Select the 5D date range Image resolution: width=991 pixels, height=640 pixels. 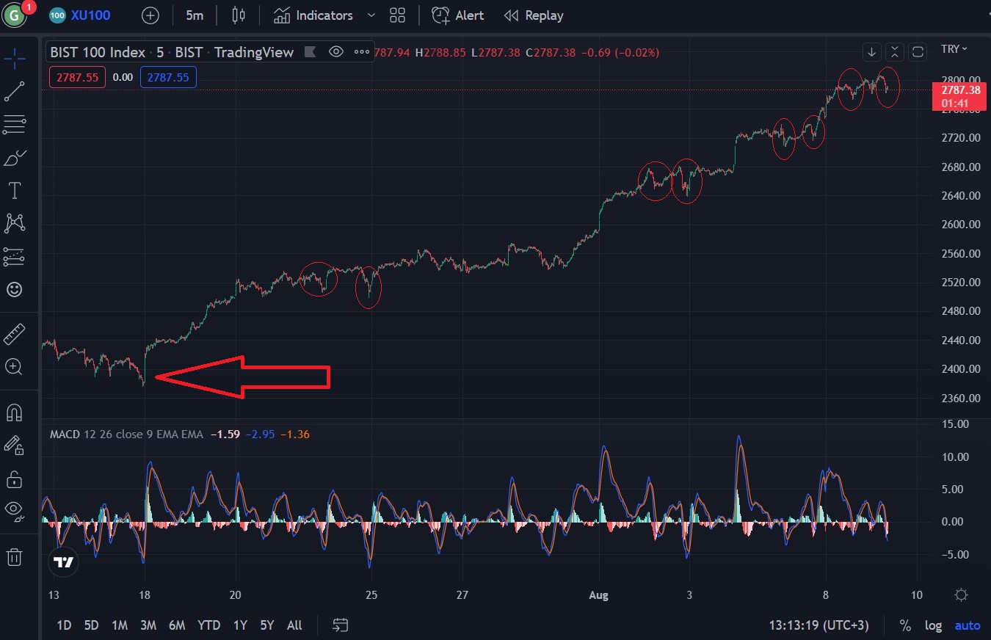(91, 625)
